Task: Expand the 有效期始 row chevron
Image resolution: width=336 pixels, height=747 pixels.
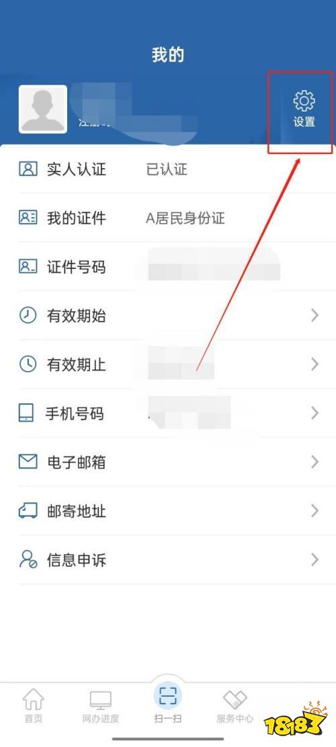Action: tap(314, 315)
